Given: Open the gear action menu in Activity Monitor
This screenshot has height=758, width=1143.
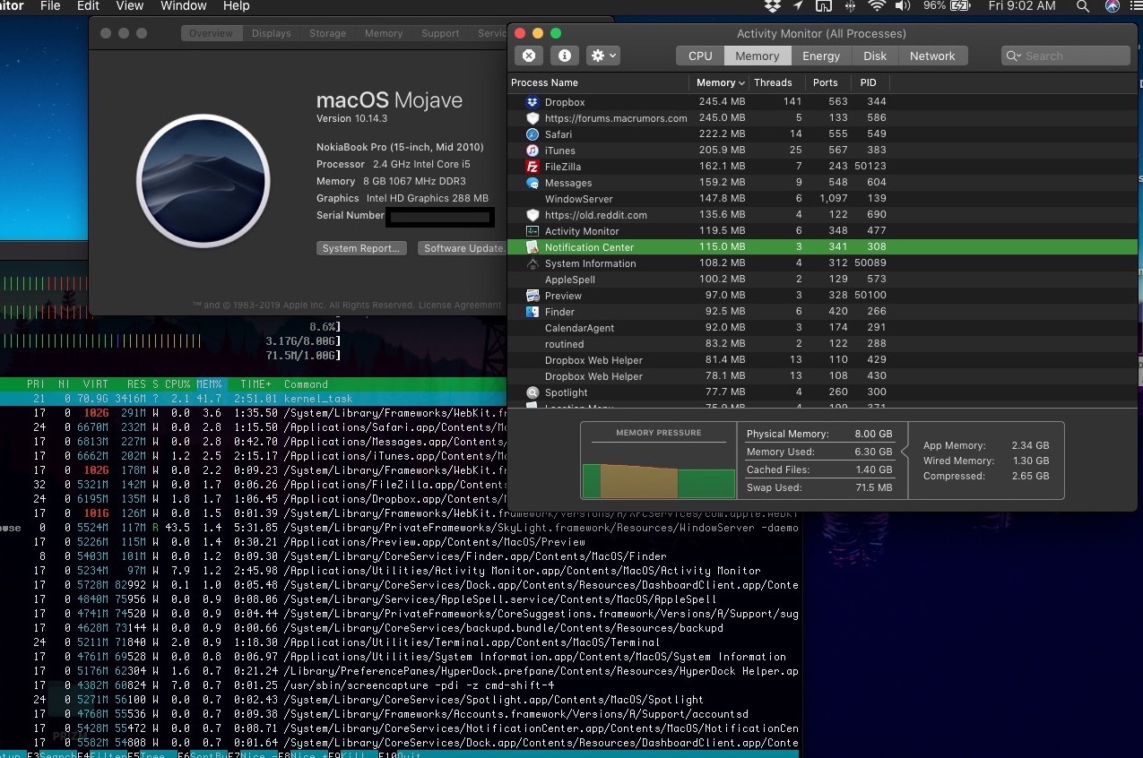Looking at the screenshot, I should (602, 56).
